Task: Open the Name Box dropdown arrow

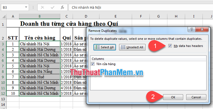Action: [x=26, y=8]
